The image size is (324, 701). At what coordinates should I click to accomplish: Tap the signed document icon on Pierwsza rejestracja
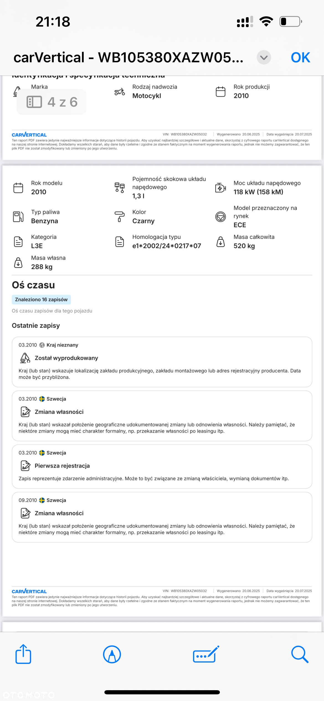(x=25, y=466)
